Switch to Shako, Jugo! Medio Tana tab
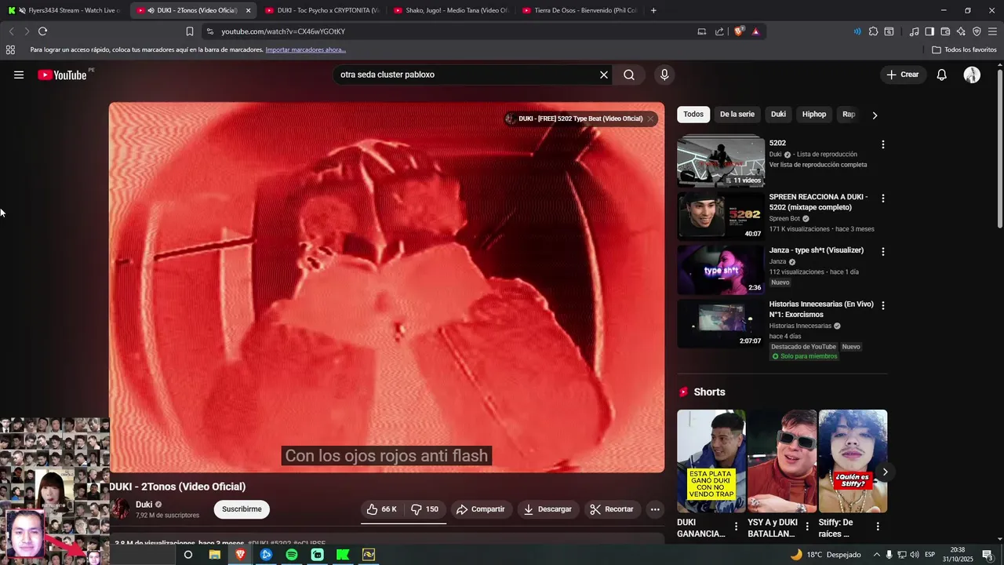The height and width of the screenshot is (565, 1004). (450, 10)
